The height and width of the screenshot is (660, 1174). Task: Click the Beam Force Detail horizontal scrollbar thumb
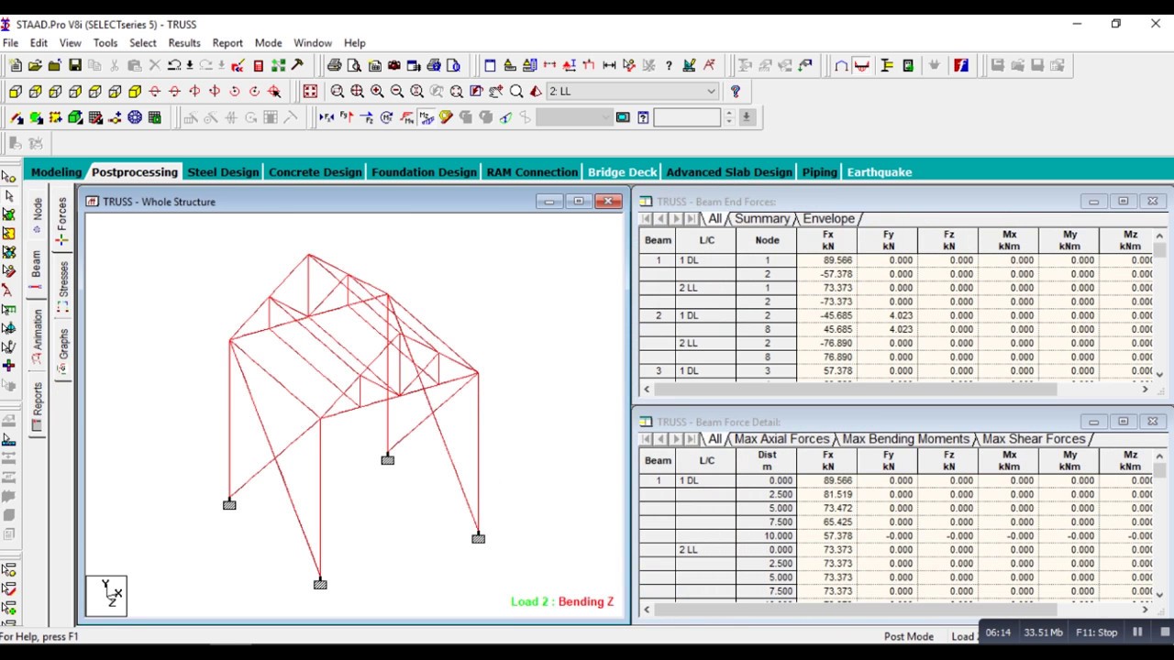(855, 610)
